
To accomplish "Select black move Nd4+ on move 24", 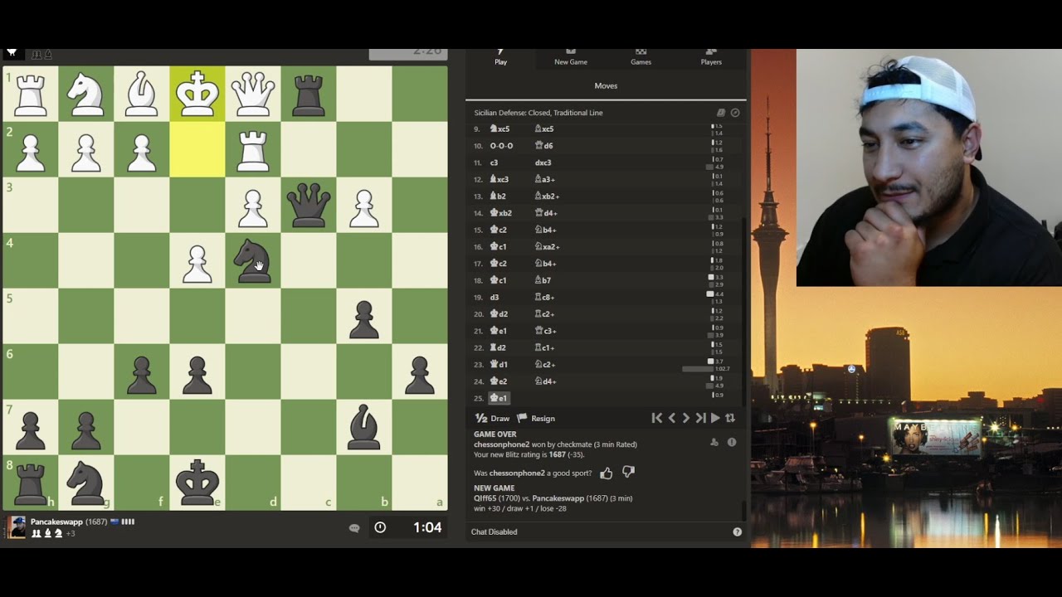I will tap(546, 381).
